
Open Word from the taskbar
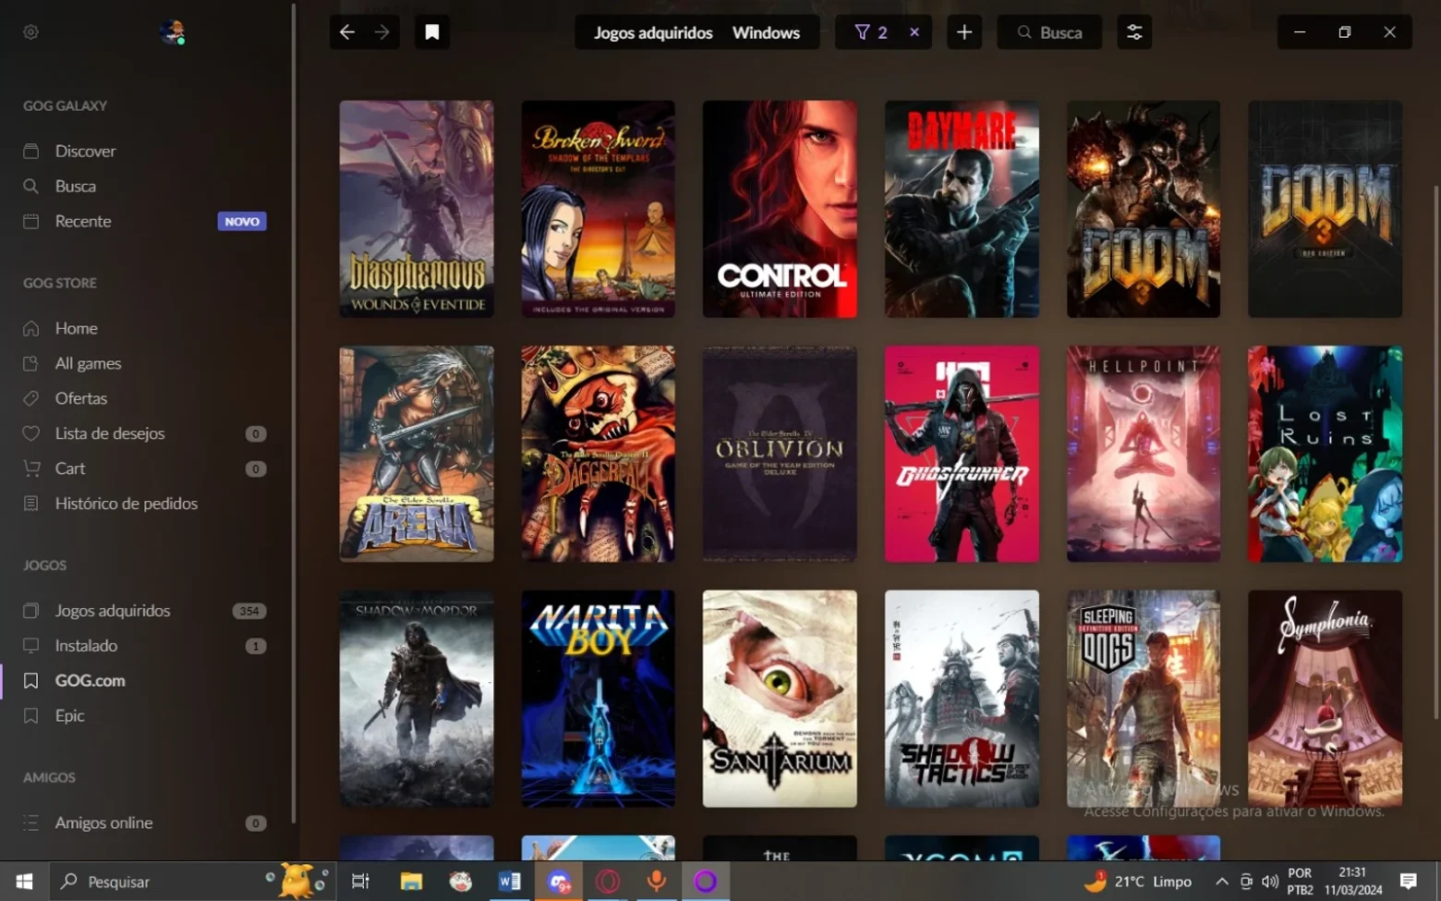pyautogui.click(x=509, y=882)
